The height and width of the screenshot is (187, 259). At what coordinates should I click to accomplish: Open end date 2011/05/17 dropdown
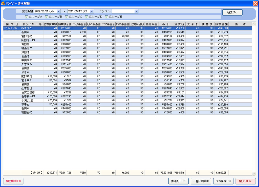tap(92, 11)
